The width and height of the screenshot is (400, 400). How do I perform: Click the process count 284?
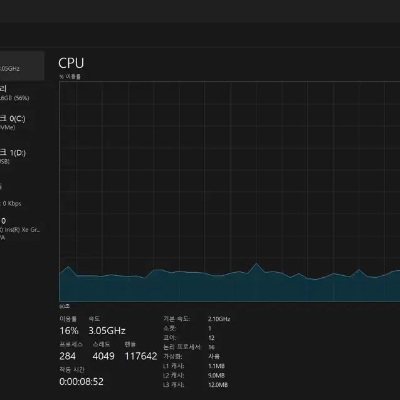coord(68,356)
